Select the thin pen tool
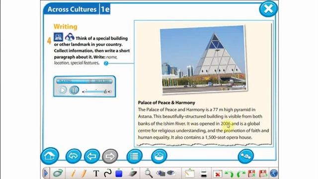This screenshot has width=318, height=179. [x=73, y=174]
